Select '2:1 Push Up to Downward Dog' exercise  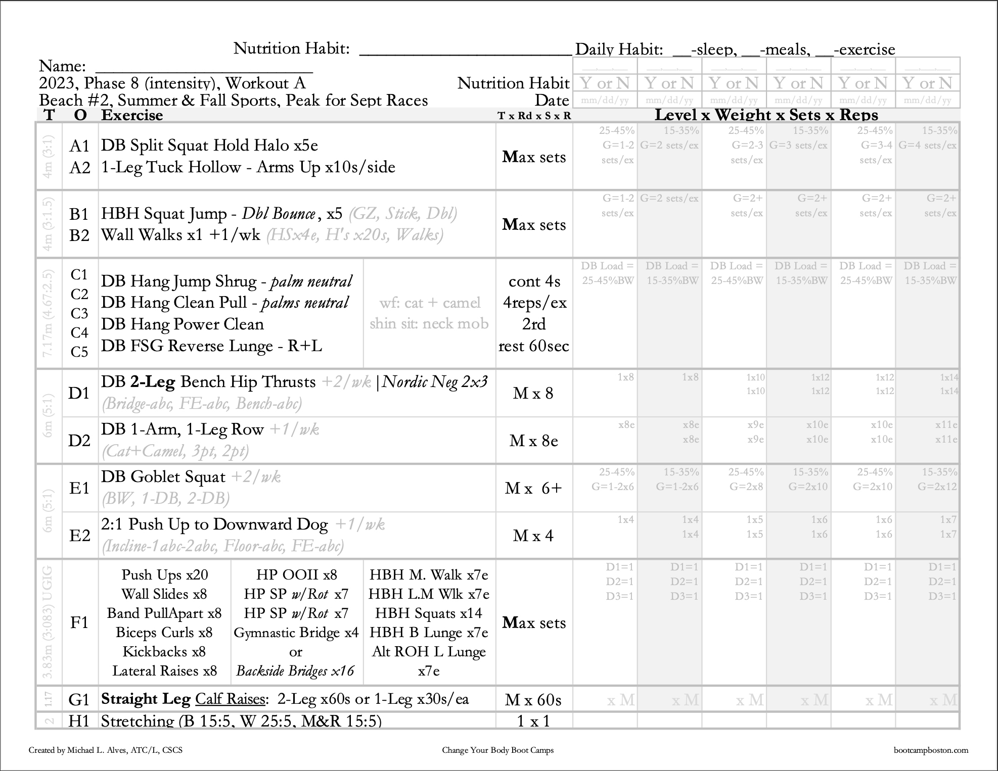tap(214, 524)
